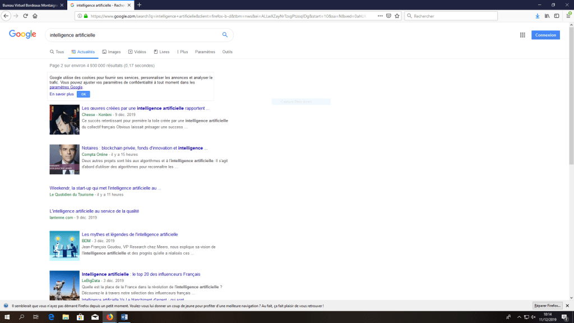
Task: Show the Firefox library icon
Action: click(547, 16)
